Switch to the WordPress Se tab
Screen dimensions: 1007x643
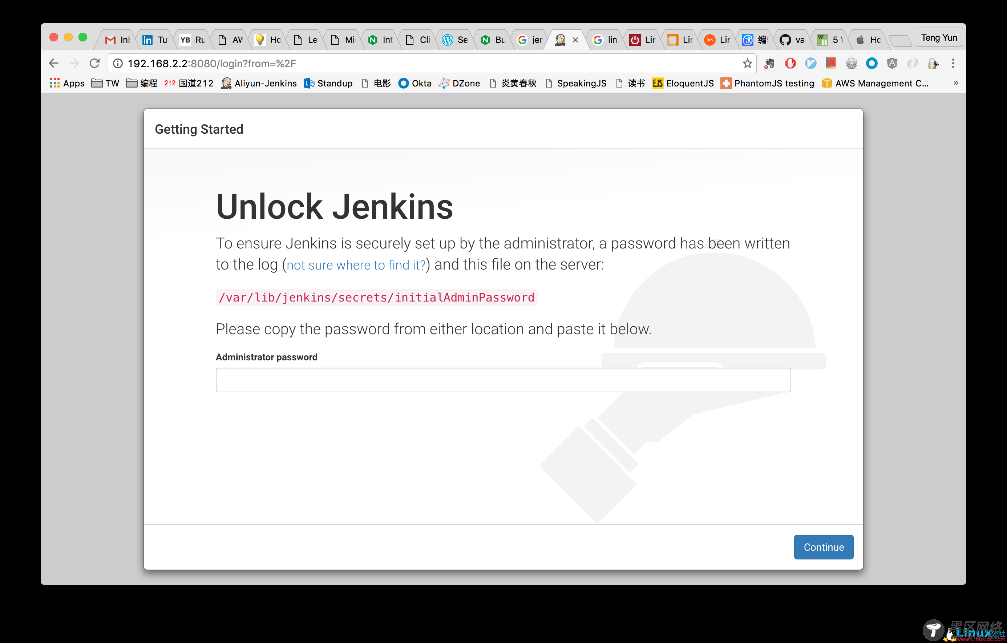point(455,40)
